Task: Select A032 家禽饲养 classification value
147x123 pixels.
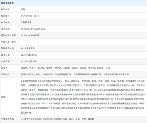Action: pos(28,48)
